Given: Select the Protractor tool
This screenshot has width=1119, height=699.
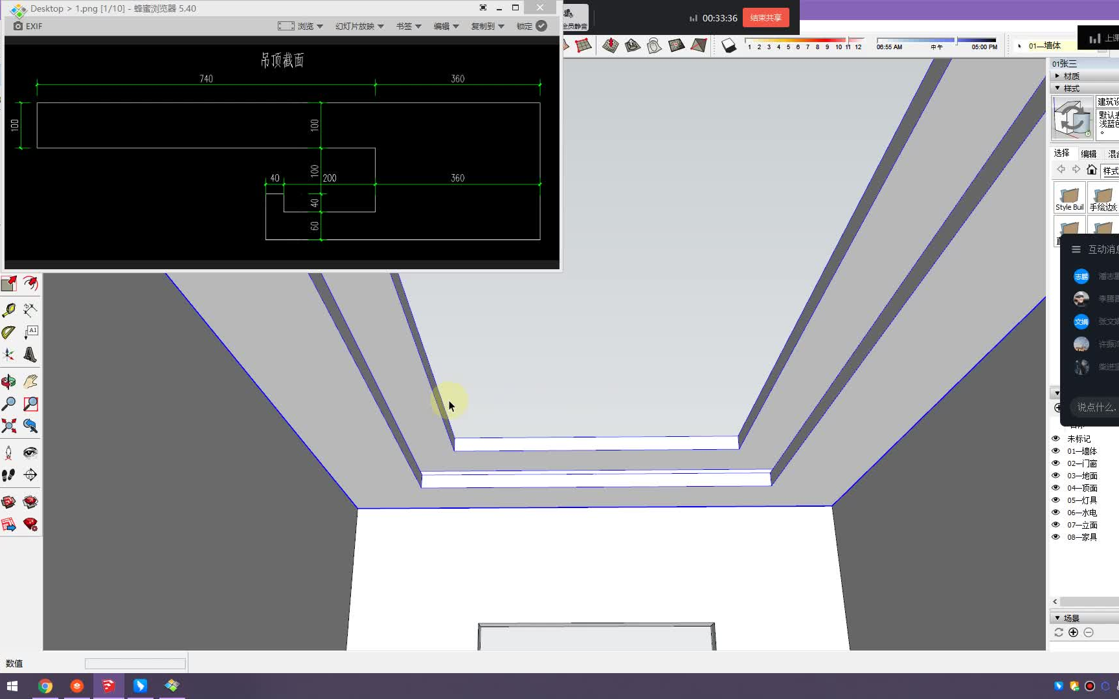Looking at the screenshot, I should tap(9, 332).
